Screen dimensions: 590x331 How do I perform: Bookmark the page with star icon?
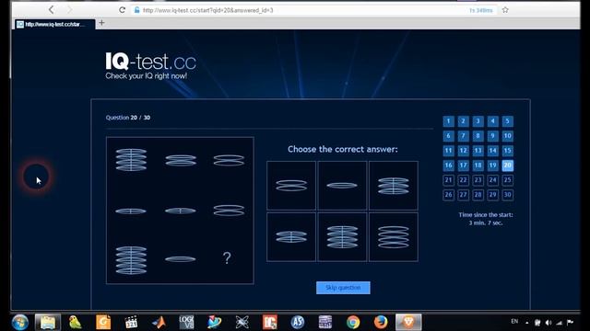click(505, 10)
